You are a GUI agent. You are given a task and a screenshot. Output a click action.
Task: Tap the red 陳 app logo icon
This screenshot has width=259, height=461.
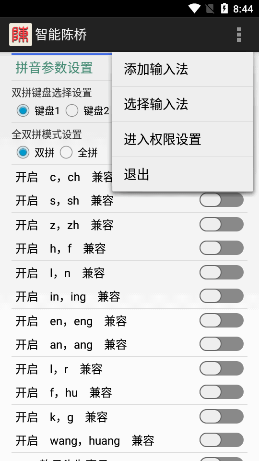click(21, 35)
